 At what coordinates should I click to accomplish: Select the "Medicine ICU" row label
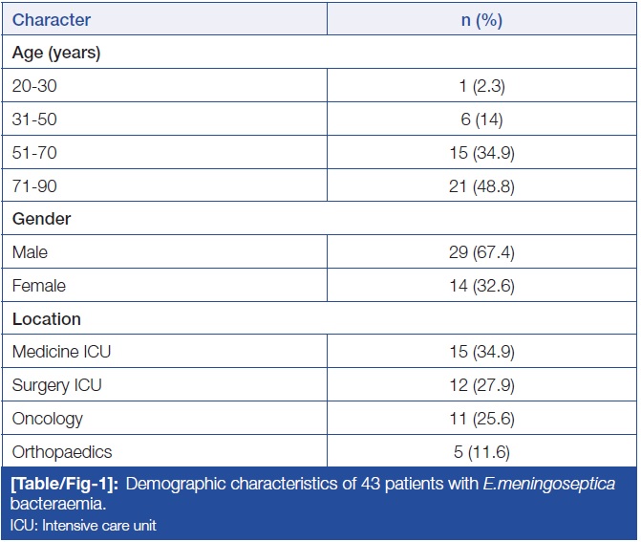point(61,352)
